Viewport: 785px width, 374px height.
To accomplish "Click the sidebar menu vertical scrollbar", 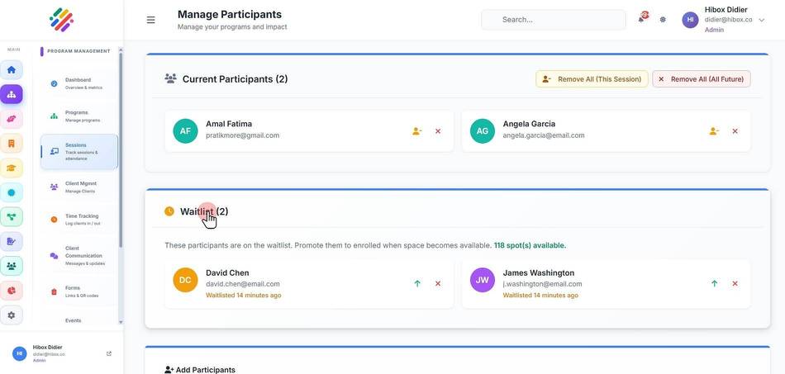I will [x=121, y=150].
